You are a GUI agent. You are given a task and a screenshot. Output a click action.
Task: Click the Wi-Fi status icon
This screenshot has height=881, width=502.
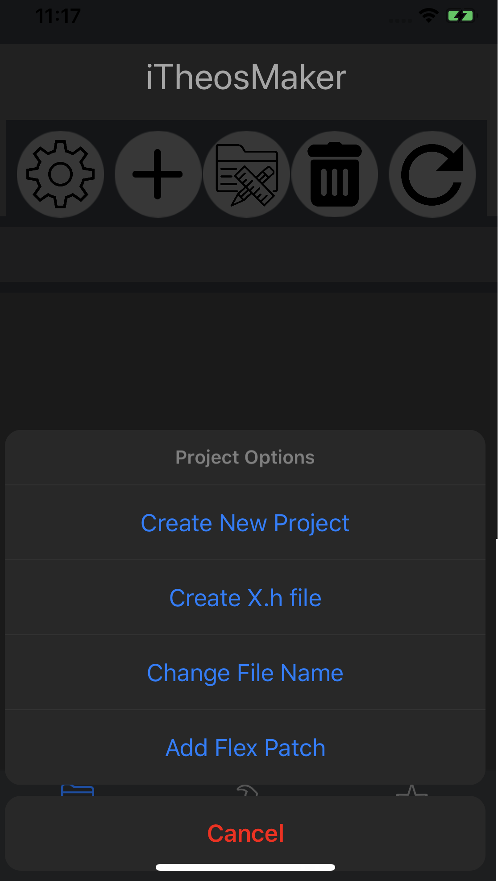click(x=428, y=16)
